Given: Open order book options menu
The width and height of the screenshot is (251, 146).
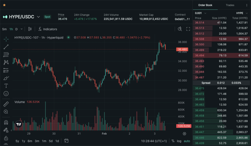Looking at the screenshot, I should point(247,5).
